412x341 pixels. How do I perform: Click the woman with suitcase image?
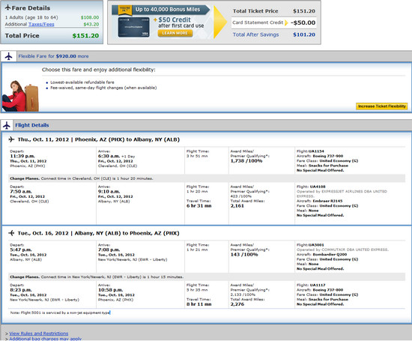pyautogui.click(x=20, y=96)
